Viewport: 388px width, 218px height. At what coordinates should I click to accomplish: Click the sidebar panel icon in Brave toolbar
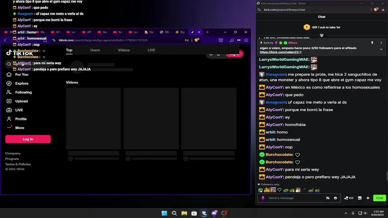(x=221, y=40)
